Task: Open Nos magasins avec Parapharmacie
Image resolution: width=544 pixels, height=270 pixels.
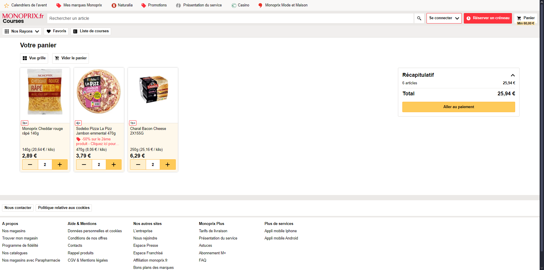Action: click(x=31, y=260)
